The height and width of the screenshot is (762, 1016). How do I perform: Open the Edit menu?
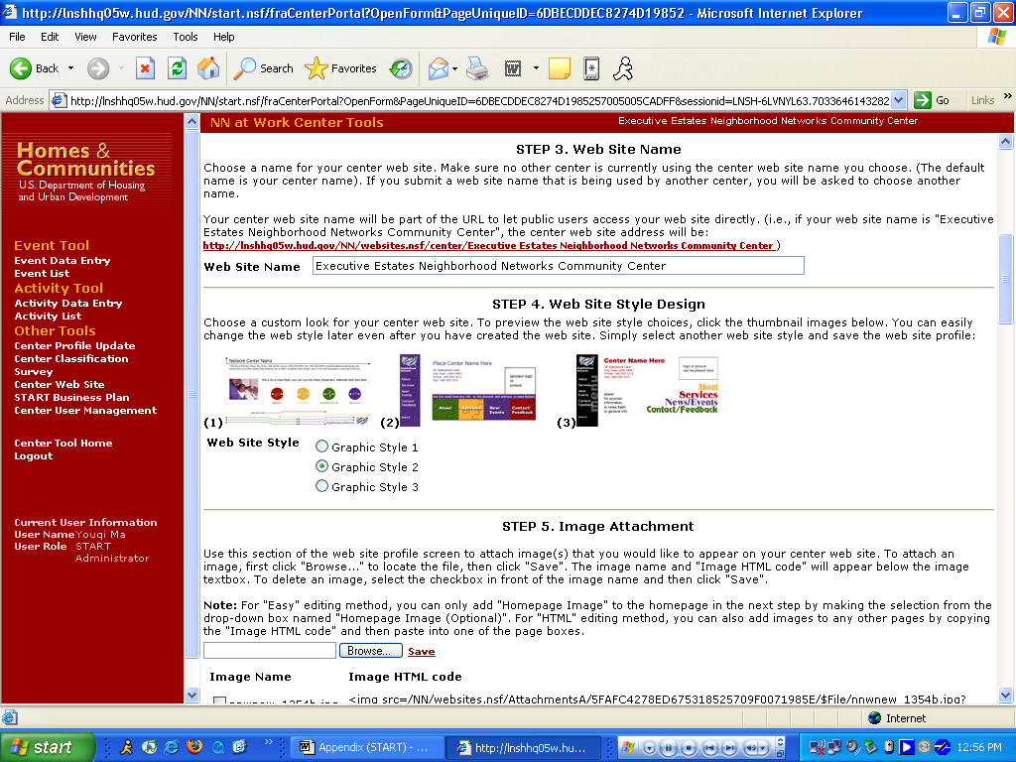click(50, 37)
